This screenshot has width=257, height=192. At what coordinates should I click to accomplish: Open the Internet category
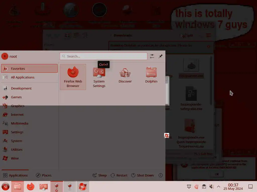coord(29,114)
